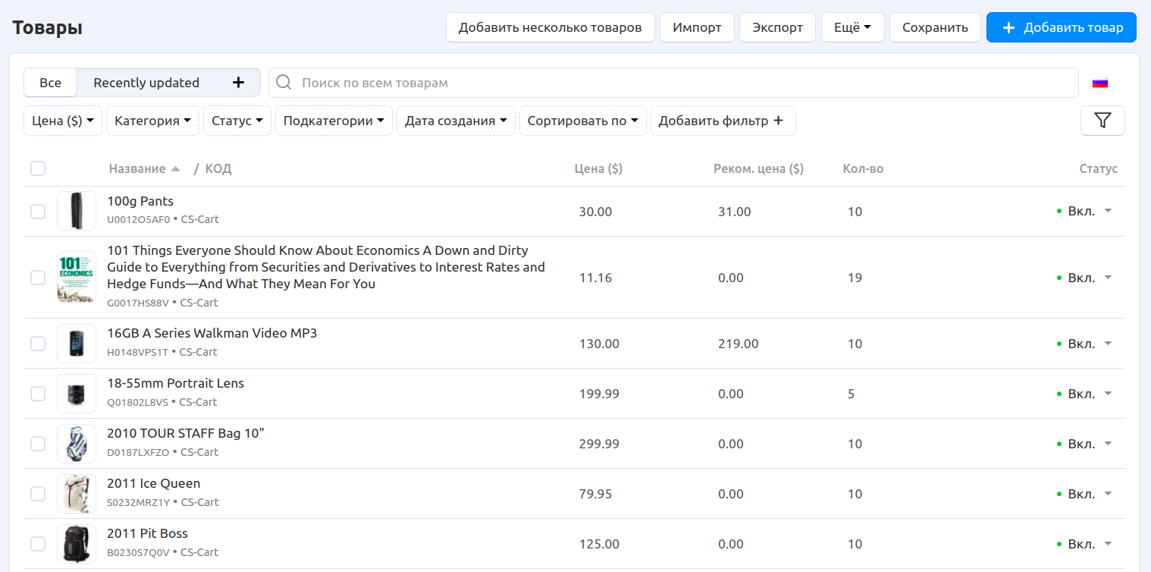This screenshot has width=1151, height=572.
Task: Click the 2010 TOUR STAFF Bag image
Action: [77, 444]
